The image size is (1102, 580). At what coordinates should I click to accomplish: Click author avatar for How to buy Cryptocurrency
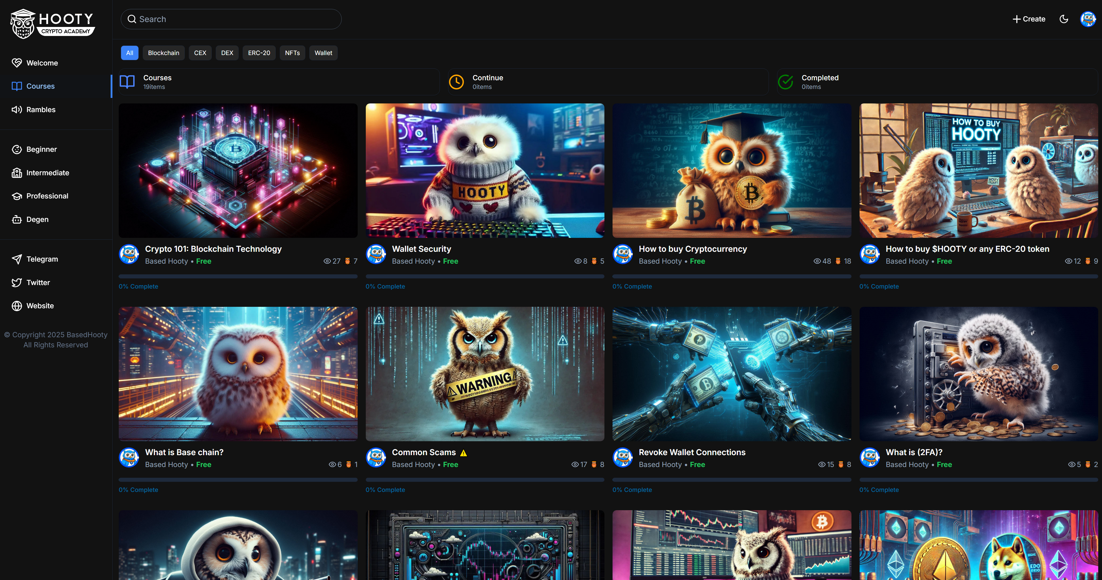623,254
